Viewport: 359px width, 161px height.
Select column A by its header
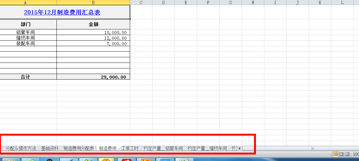[25, 2]
